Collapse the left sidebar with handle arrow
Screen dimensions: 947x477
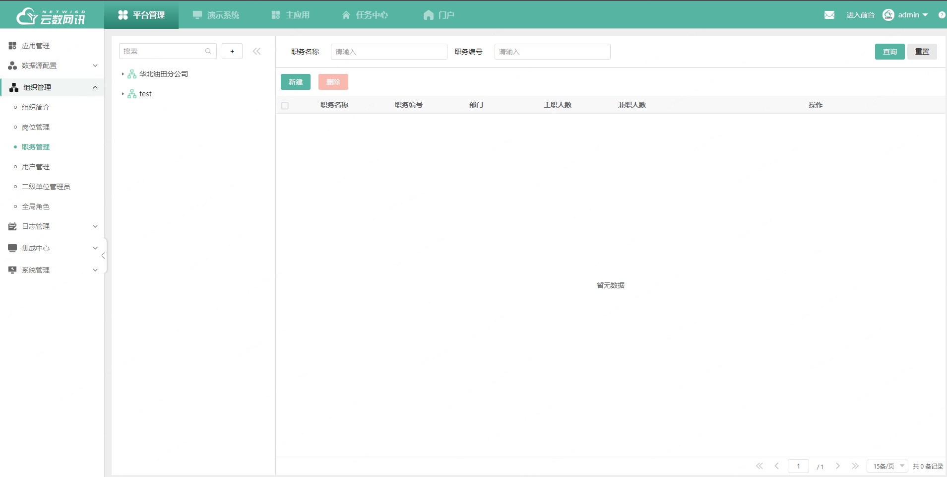click(103, 256)
